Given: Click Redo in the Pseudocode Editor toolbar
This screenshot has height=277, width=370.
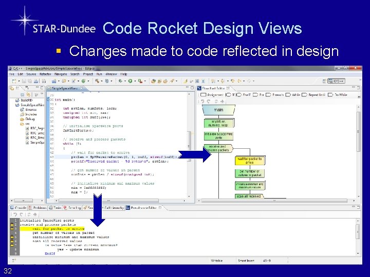Looking at the screenshot, I should click(x=21, y=214).
